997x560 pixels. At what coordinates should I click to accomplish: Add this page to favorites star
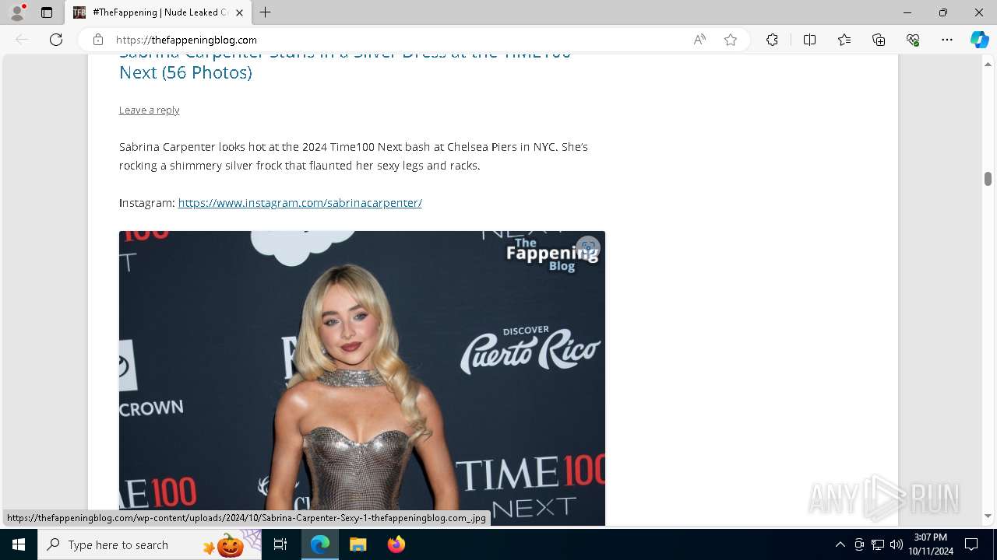731,40
